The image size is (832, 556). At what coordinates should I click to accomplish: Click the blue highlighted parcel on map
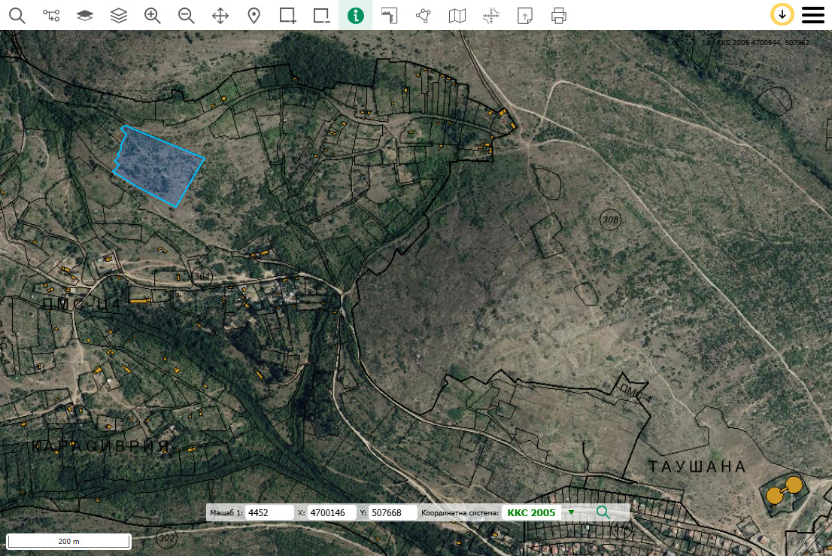click(x=158, y=166)
